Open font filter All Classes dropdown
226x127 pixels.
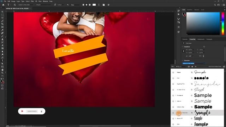(x=181, y=67)
